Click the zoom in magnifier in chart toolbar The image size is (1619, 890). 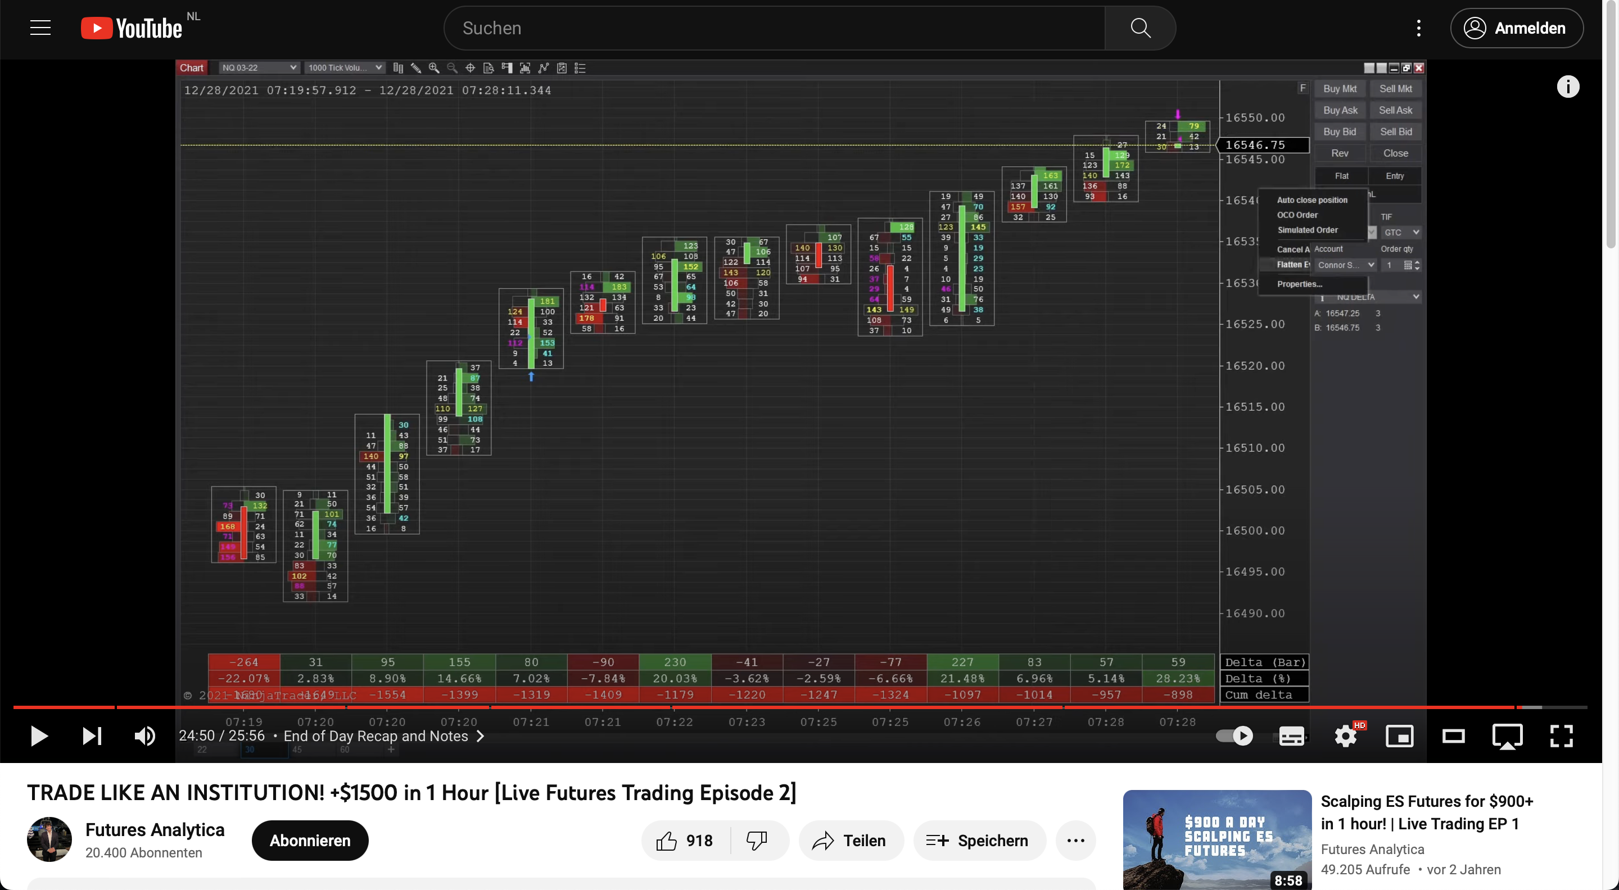[435, 68]
